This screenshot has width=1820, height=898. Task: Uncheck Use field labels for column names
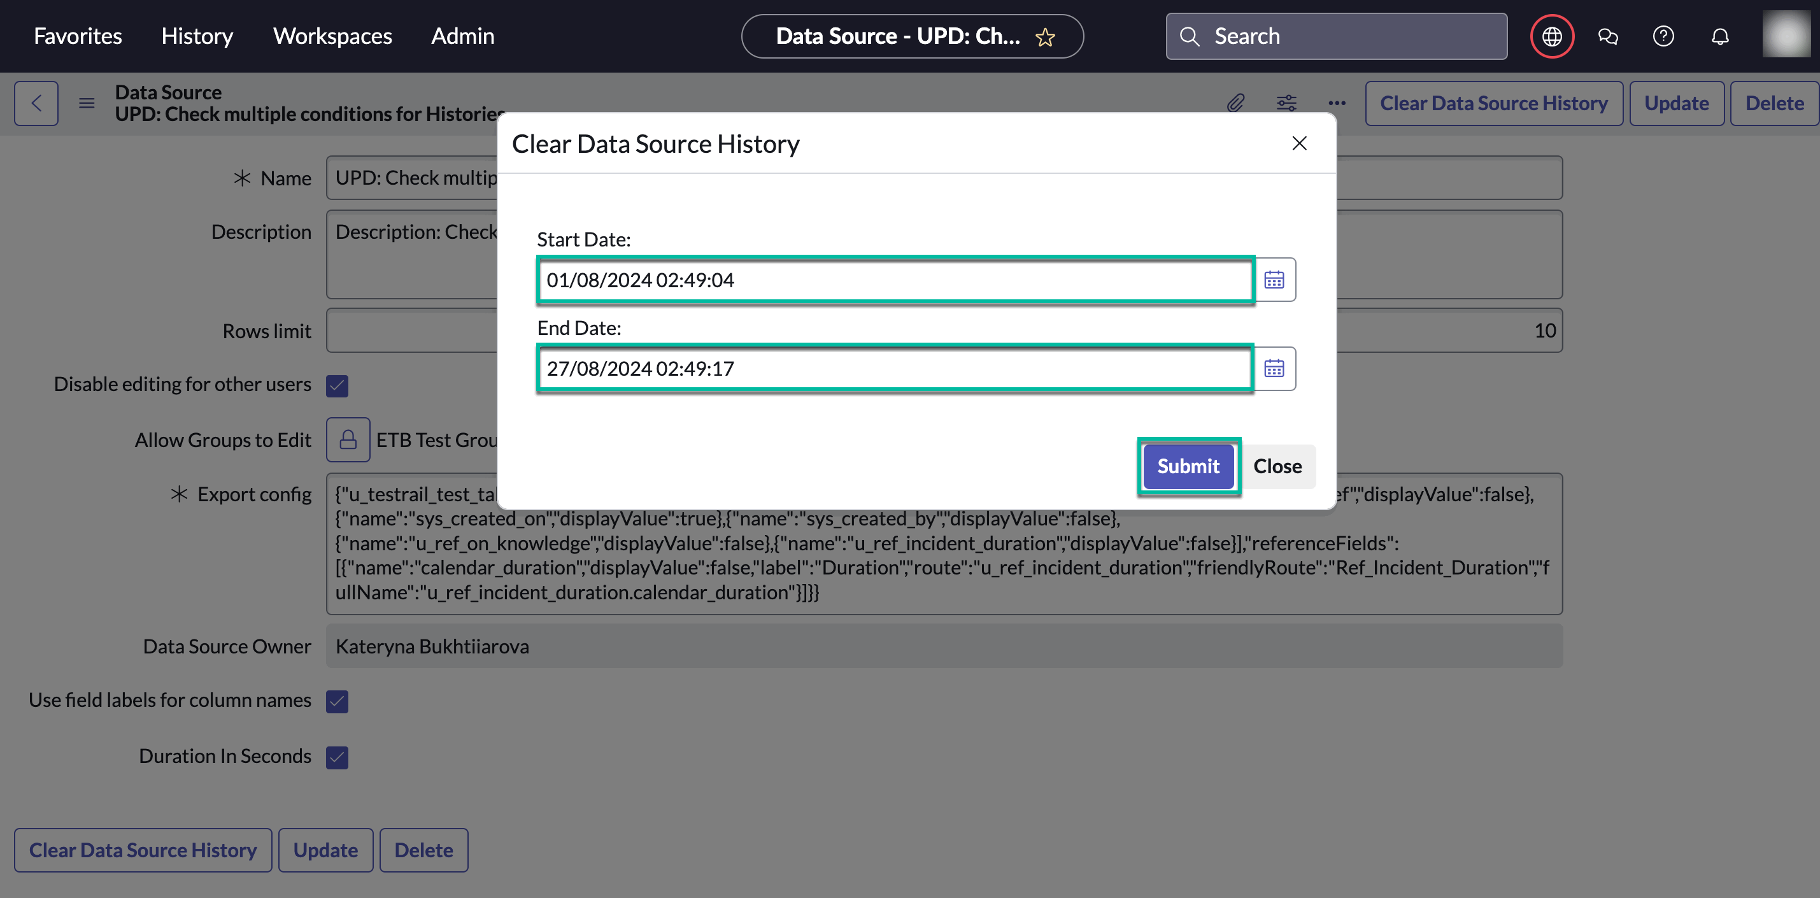[x=338, y=702]
